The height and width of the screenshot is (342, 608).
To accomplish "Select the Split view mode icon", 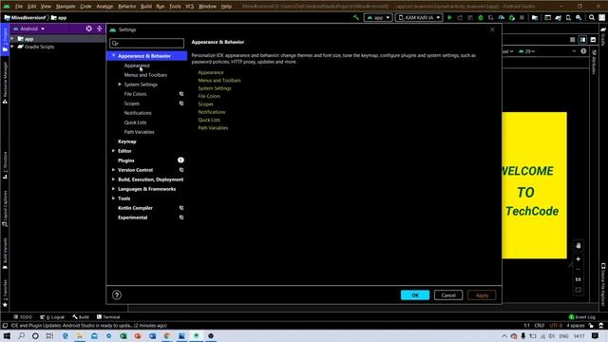I will [582, 40].
